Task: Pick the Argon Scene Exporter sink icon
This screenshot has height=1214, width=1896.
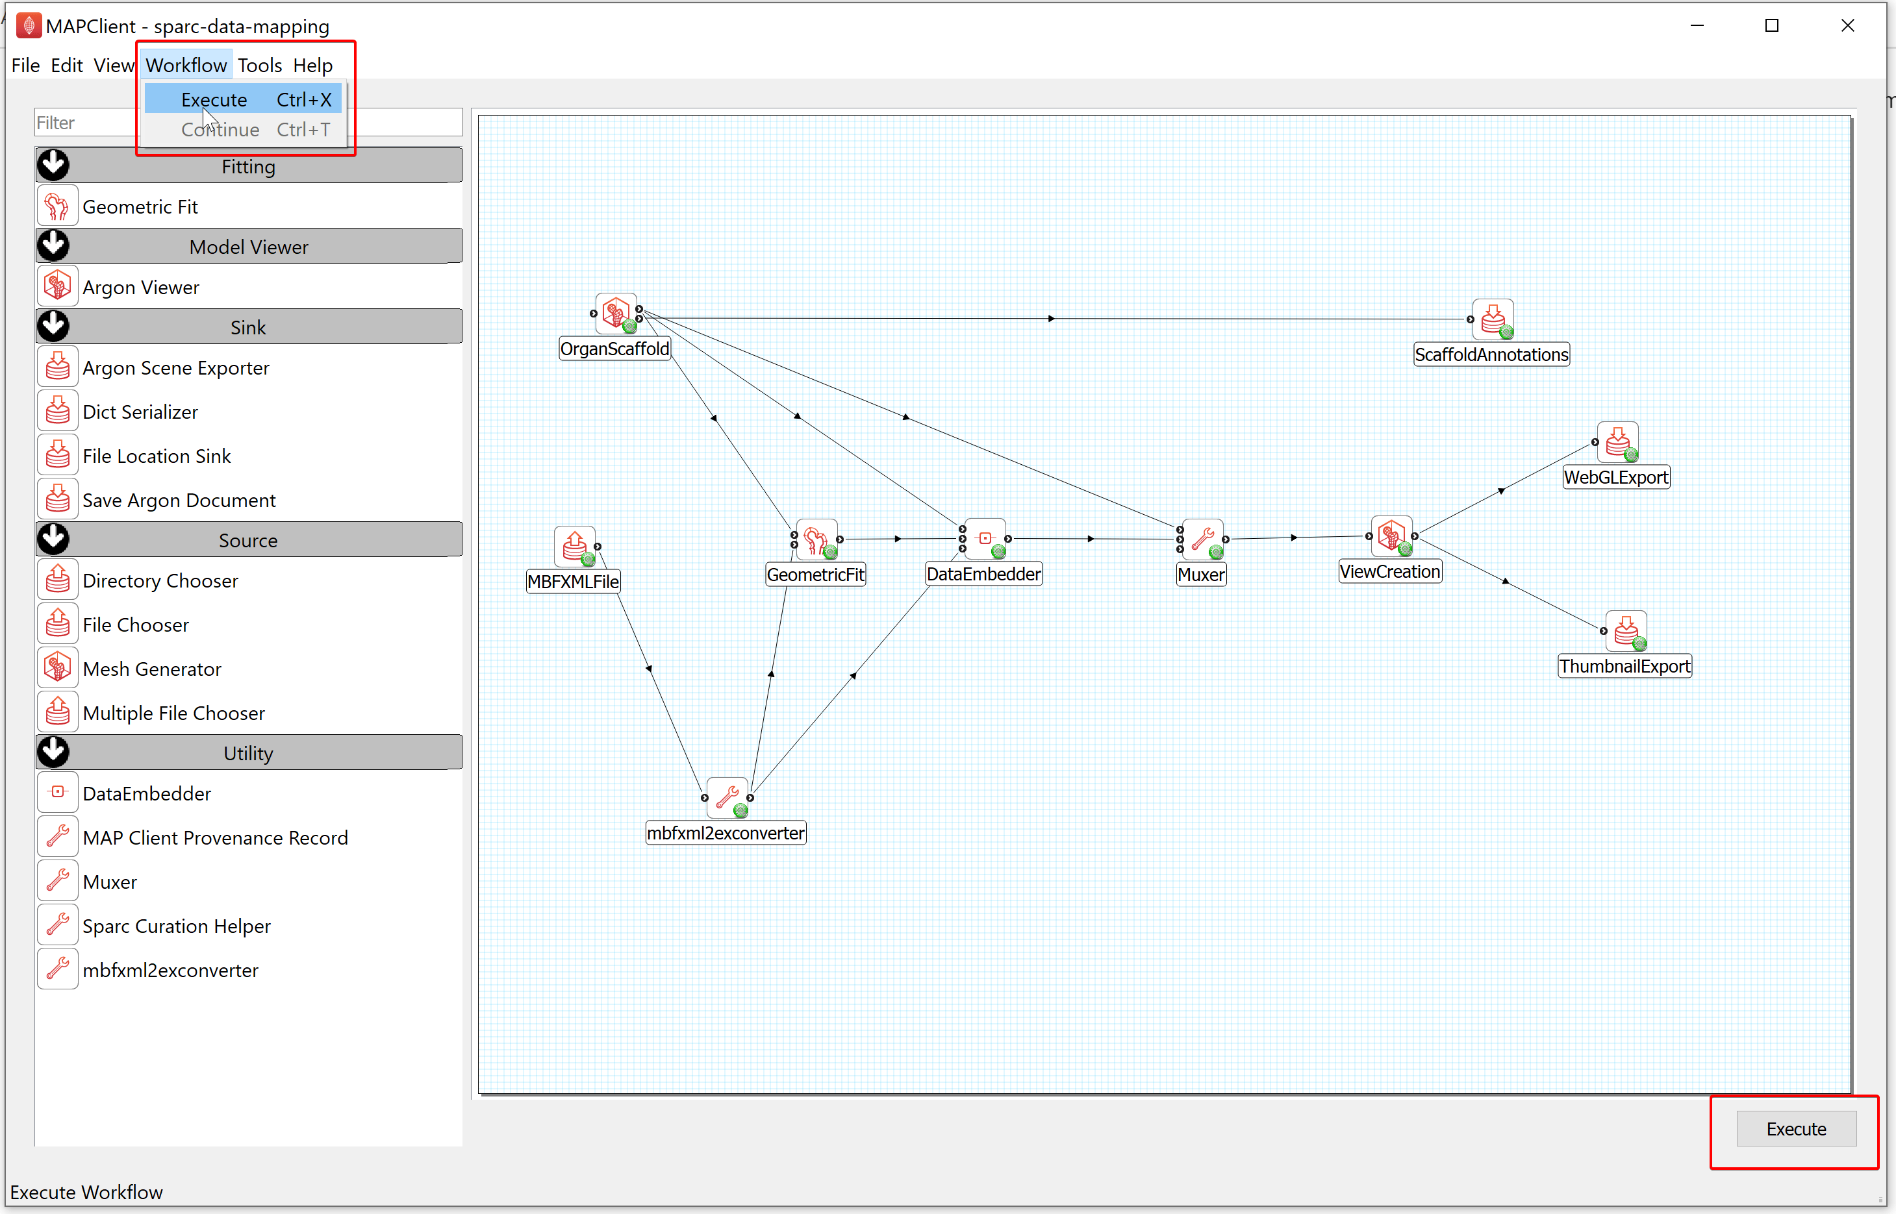Action: click(58, 367)
